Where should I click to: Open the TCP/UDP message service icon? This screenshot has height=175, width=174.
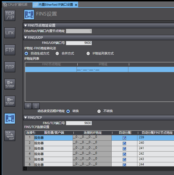pos(10,136)
